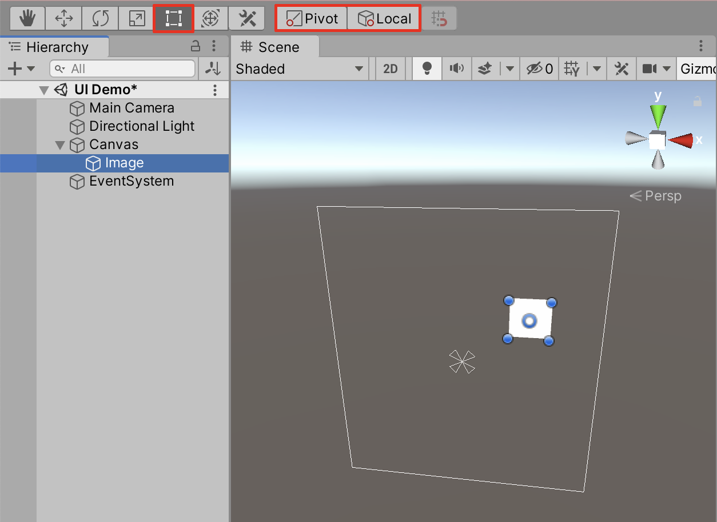Click the Hierarchy panel lock icon

pos(196,46)
